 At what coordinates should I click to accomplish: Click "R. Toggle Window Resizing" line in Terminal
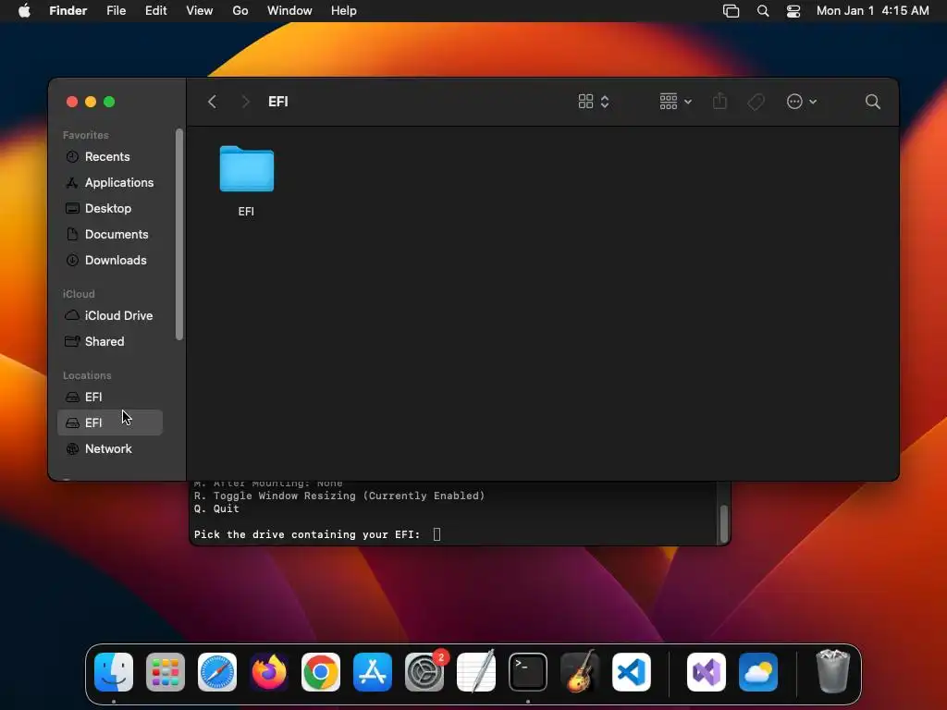coord(339,496)
